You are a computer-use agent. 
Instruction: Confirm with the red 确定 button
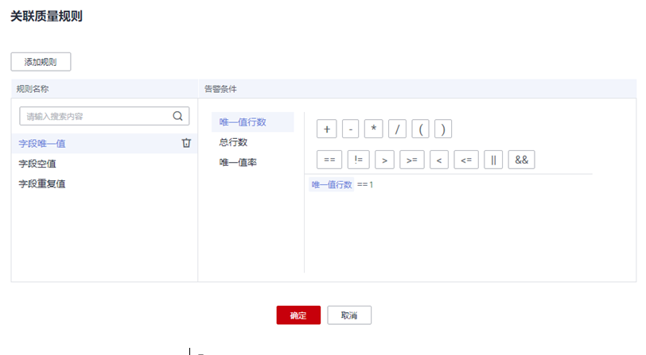(298, 315)
